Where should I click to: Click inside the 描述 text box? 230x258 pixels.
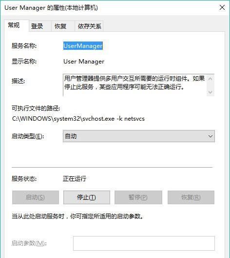134,85
